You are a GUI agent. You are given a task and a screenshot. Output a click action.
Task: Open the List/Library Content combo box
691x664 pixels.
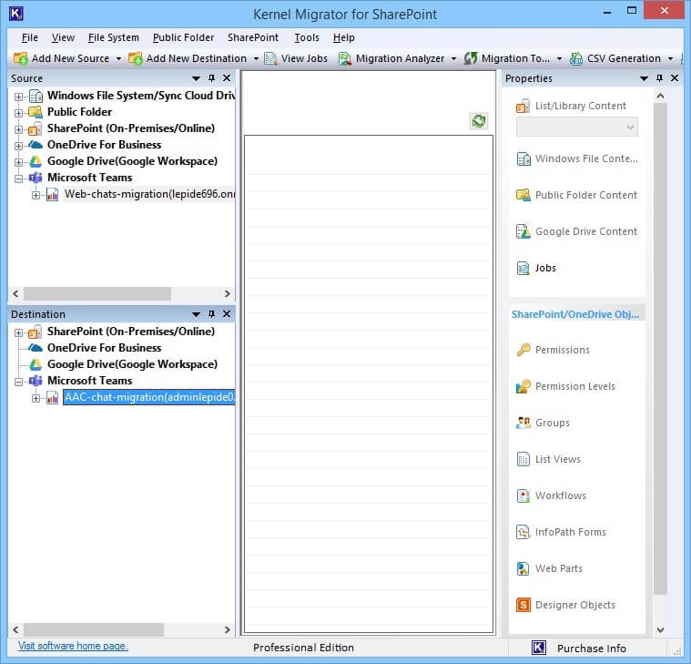pyautogui.click(x=577, y=127)
